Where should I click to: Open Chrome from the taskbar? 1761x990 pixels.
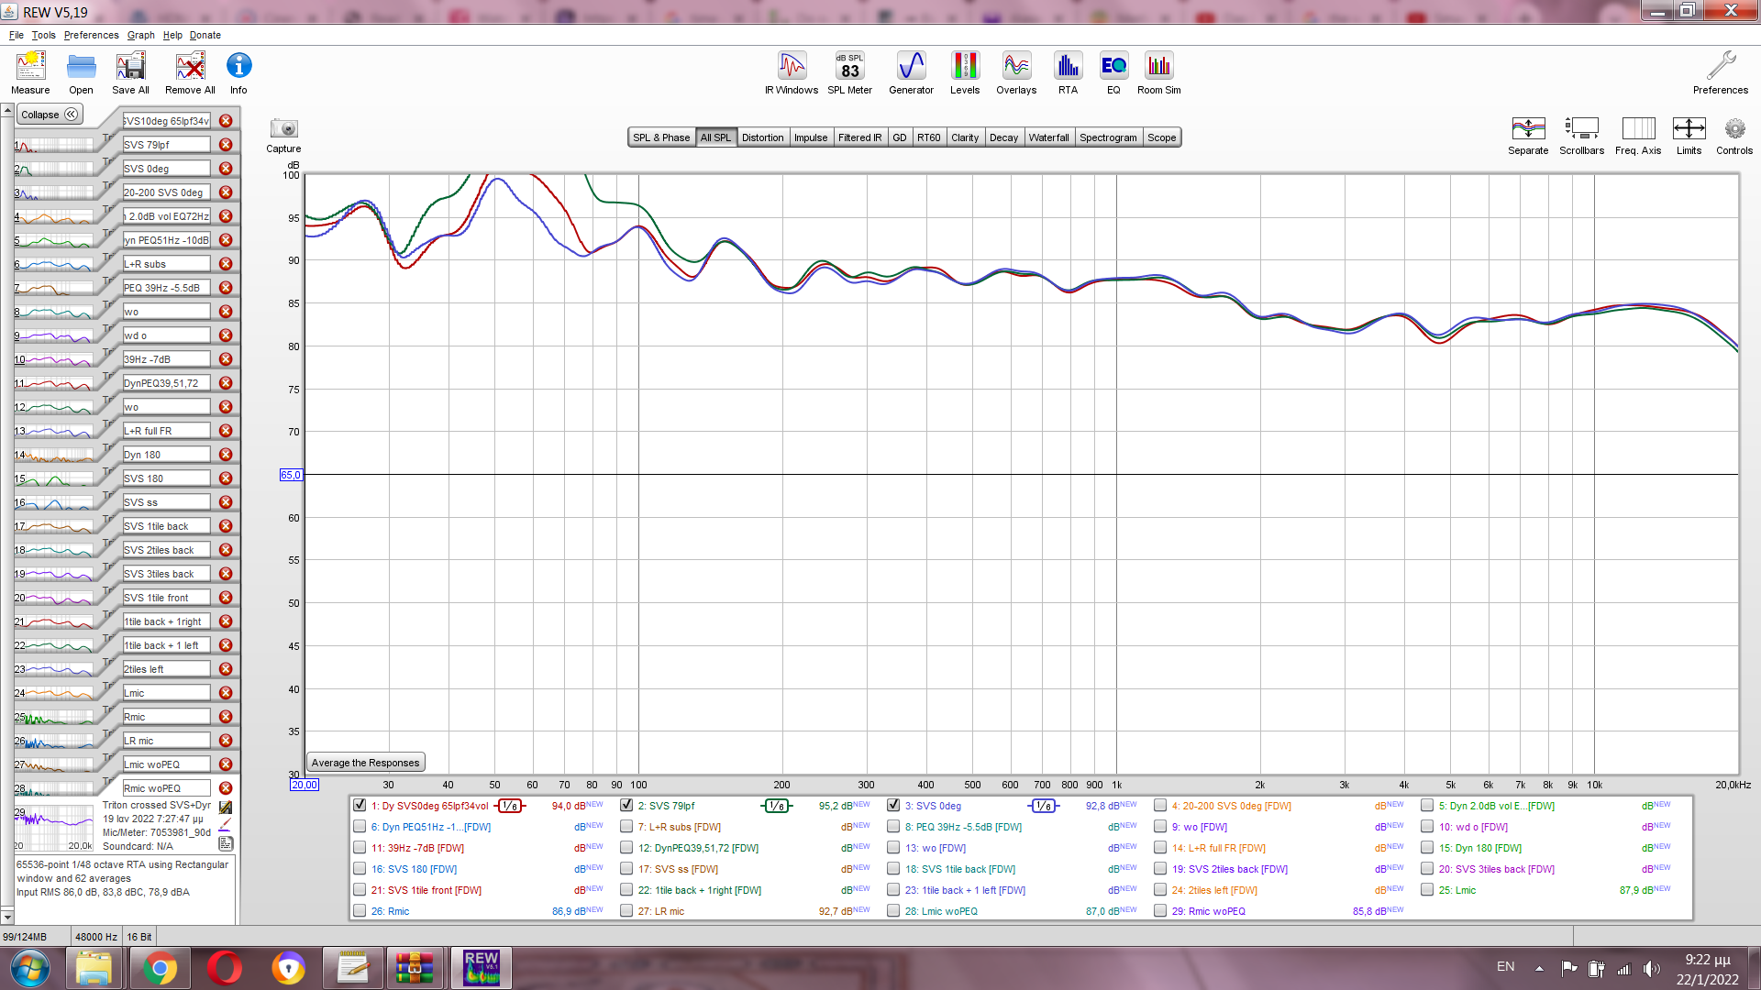point(160,968)
